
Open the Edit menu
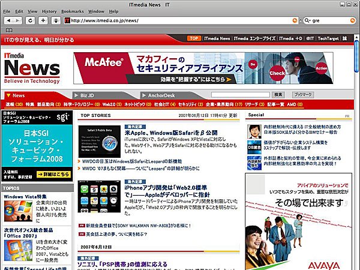19,11
